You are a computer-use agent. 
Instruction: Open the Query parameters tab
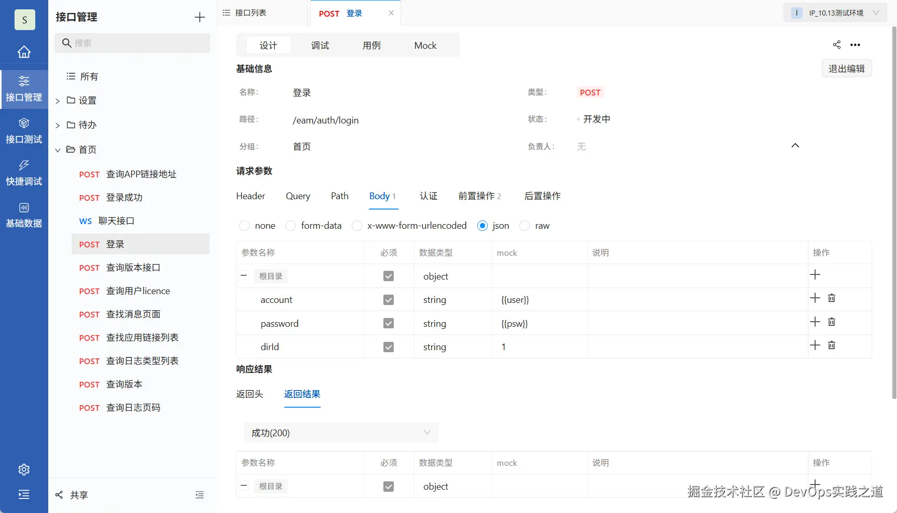pyautogui.click(x=298, y=196)
